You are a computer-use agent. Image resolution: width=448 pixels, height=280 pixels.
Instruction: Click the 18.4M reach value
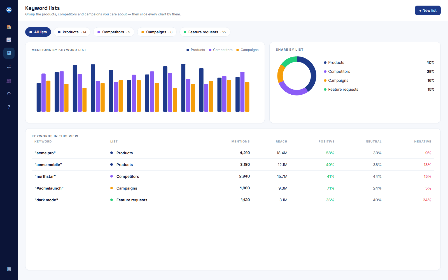282,153
